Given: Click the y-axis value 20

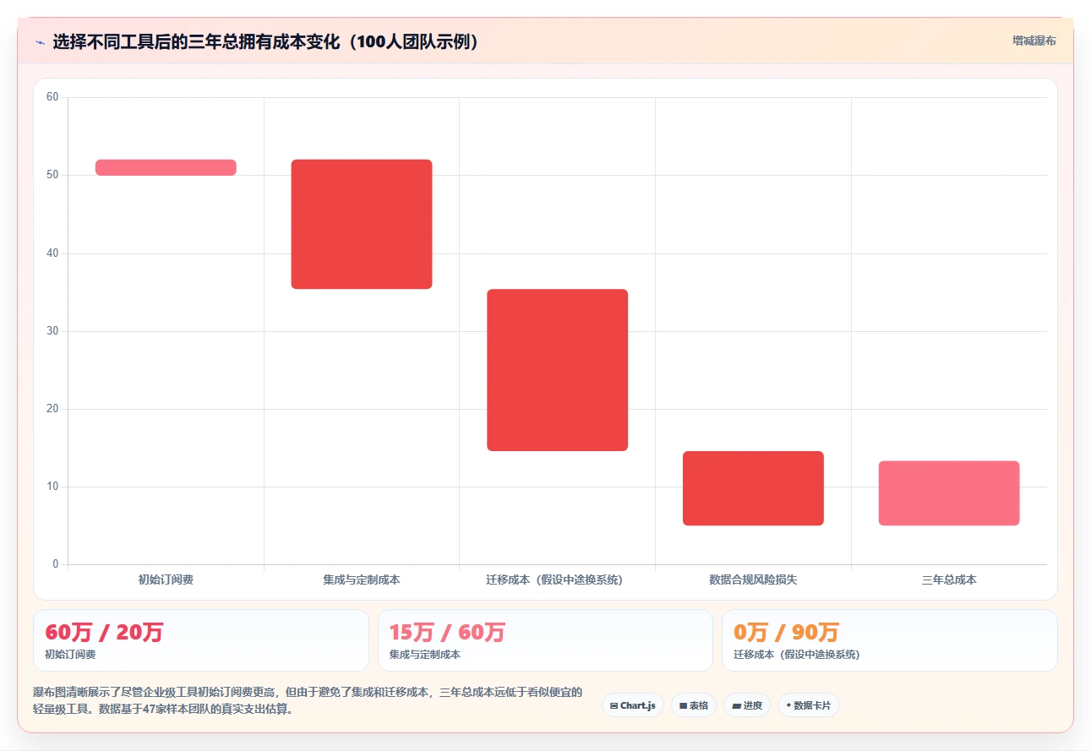Looking at the screenshot, I should pos(52,409).
